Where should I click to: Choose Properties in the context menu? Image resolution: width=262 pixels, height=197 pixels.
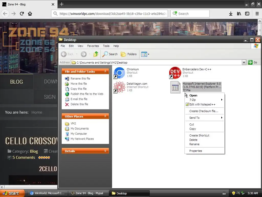204,151
